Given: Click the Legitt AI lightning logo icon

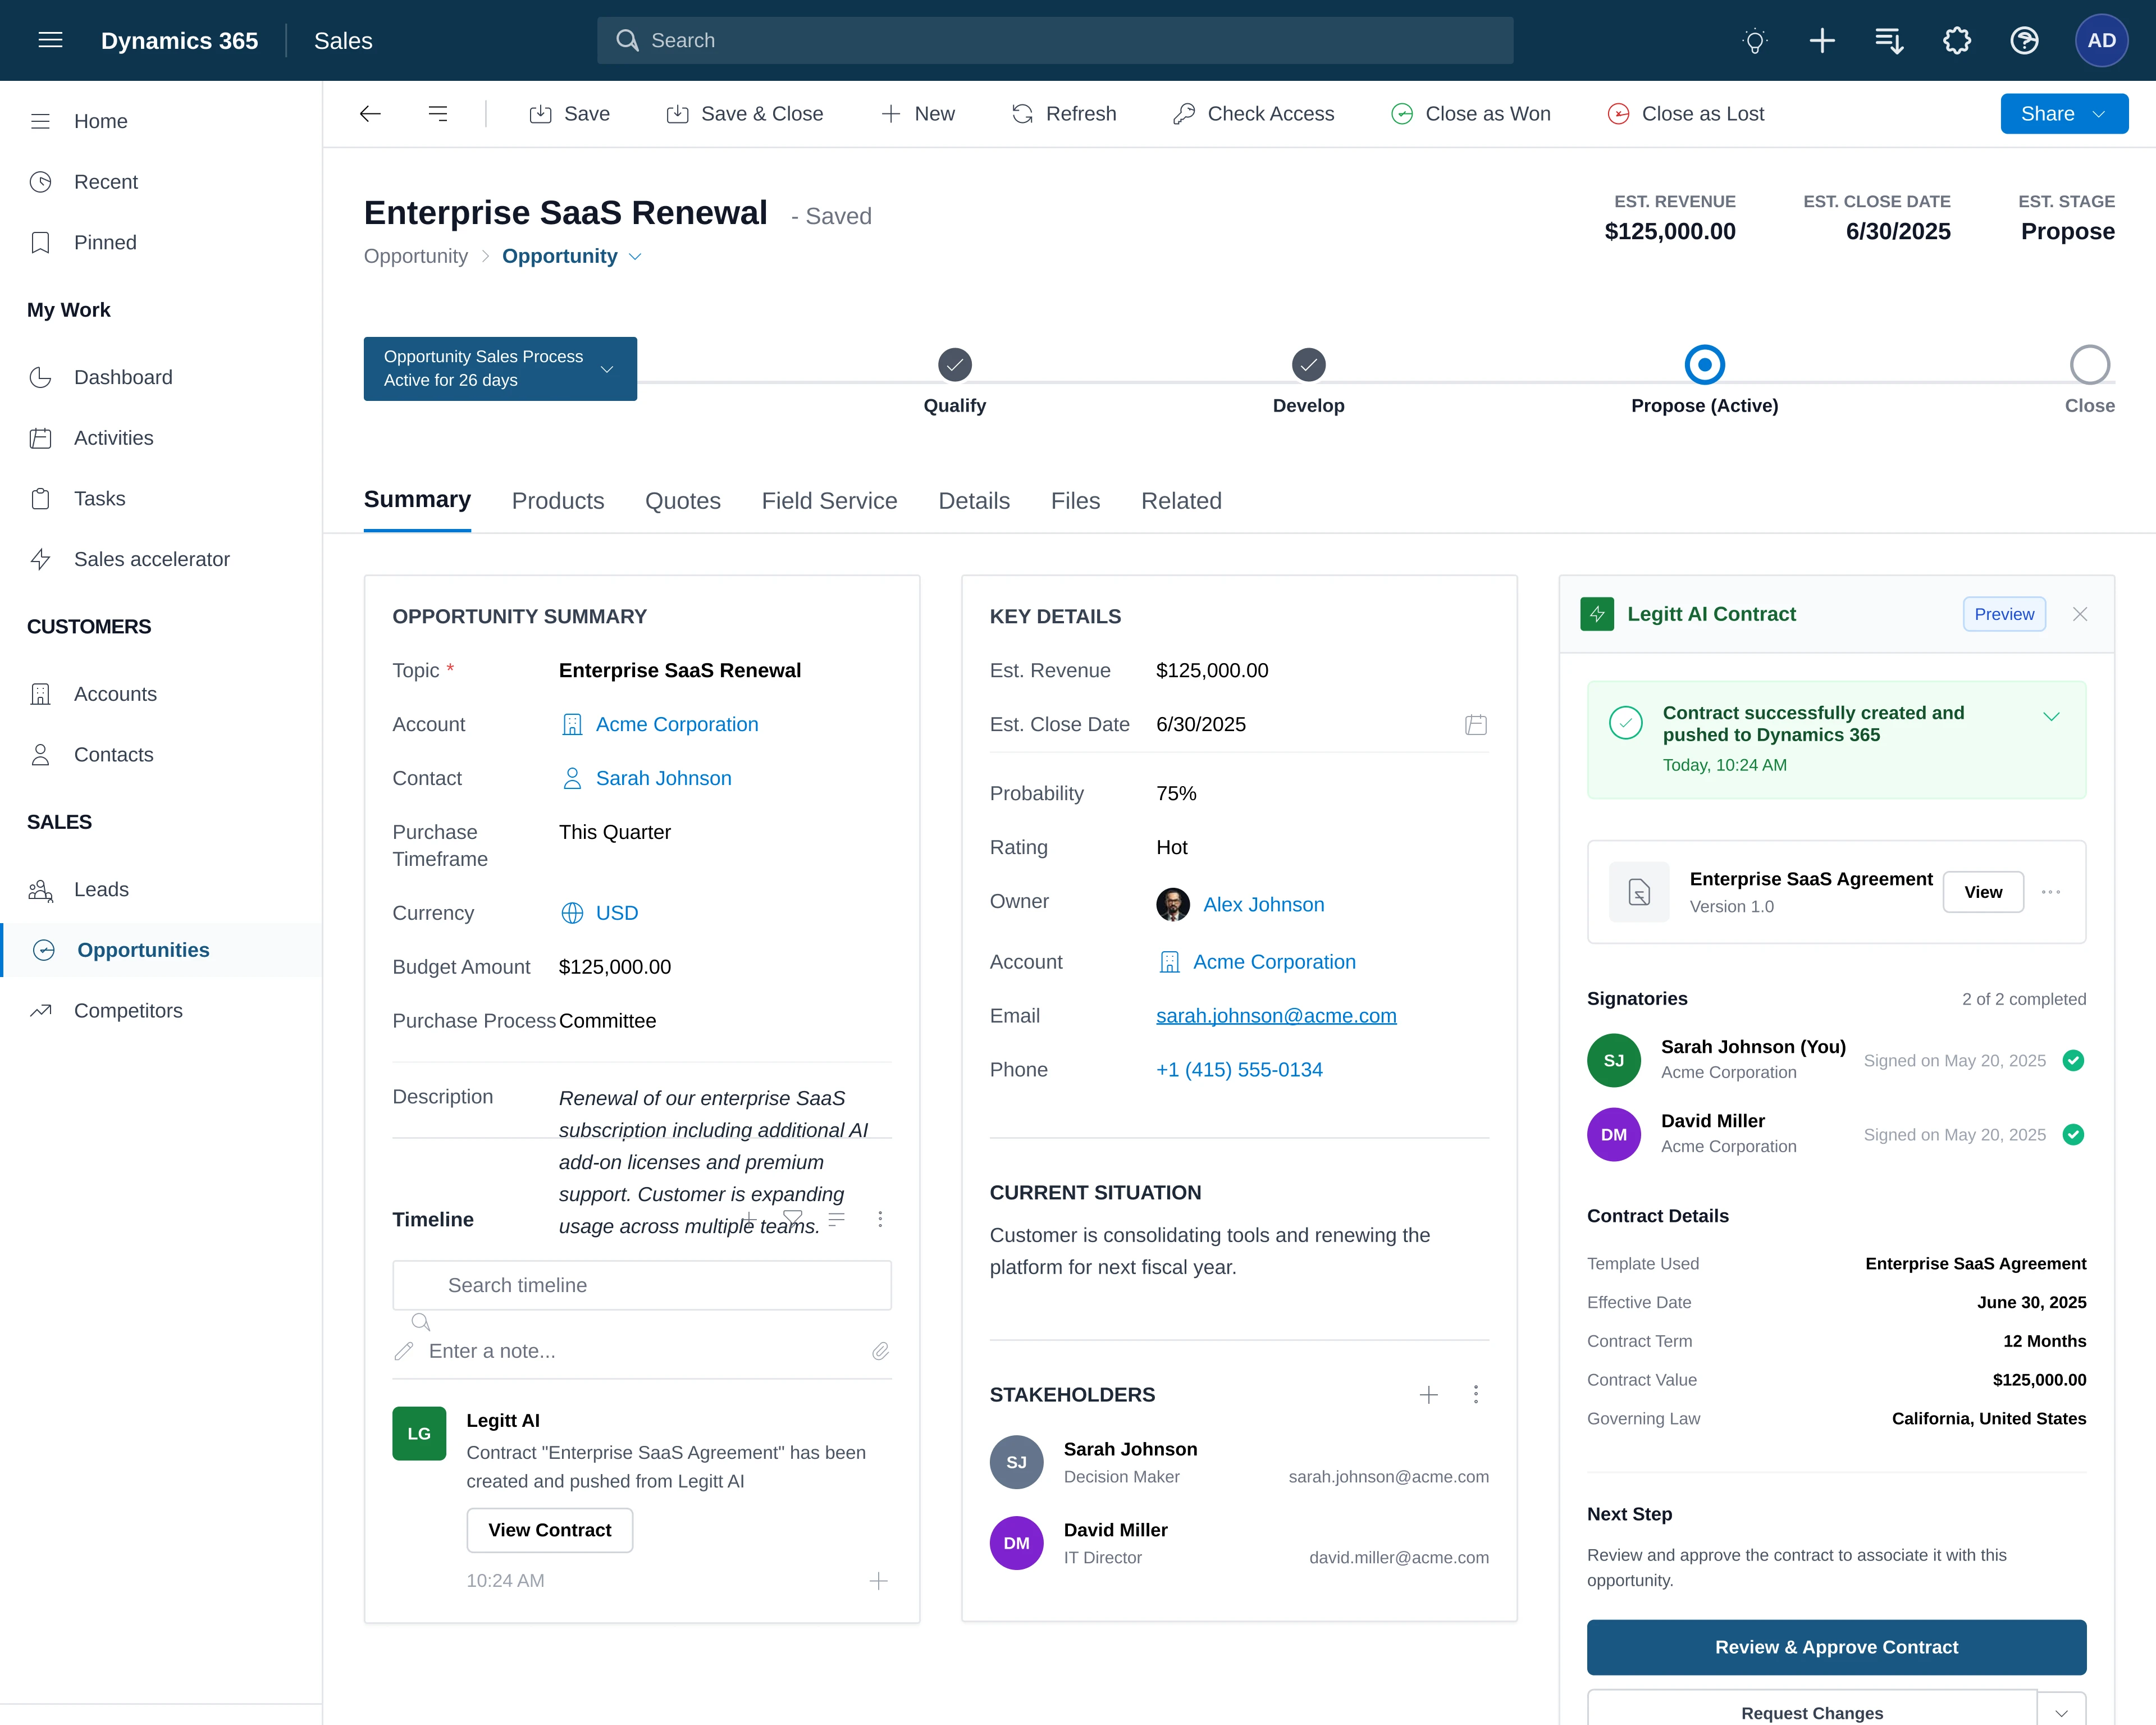Looking at the screenshot, I should coord(1597,614).
